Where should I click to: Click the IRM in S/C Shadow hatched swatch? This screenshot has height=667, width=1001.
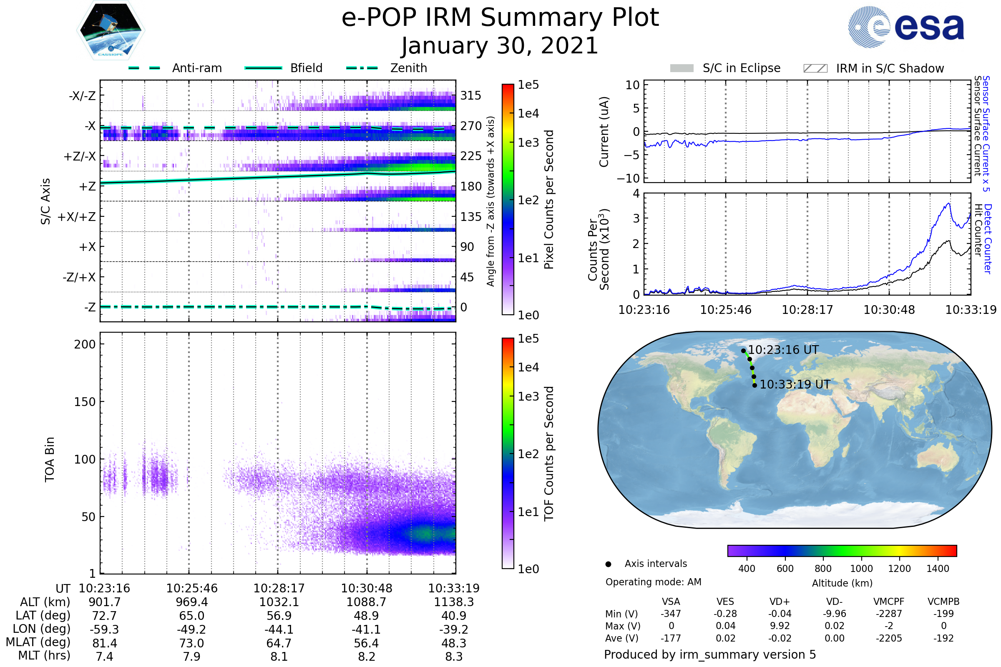click(x=815, y=68)
